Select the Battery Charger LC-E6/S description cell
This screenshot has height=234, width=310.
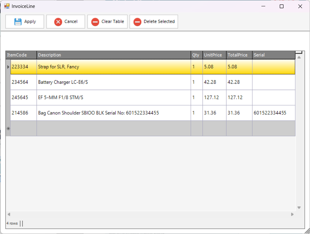pyautogui.click(x=114, y=82)
